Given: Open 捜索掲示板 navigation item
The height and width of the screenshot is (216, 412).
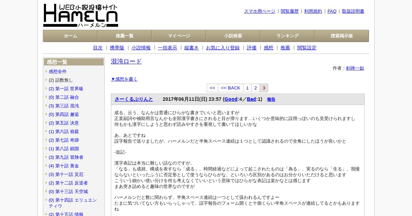Looking at the screenshot, I should (342, 36).
